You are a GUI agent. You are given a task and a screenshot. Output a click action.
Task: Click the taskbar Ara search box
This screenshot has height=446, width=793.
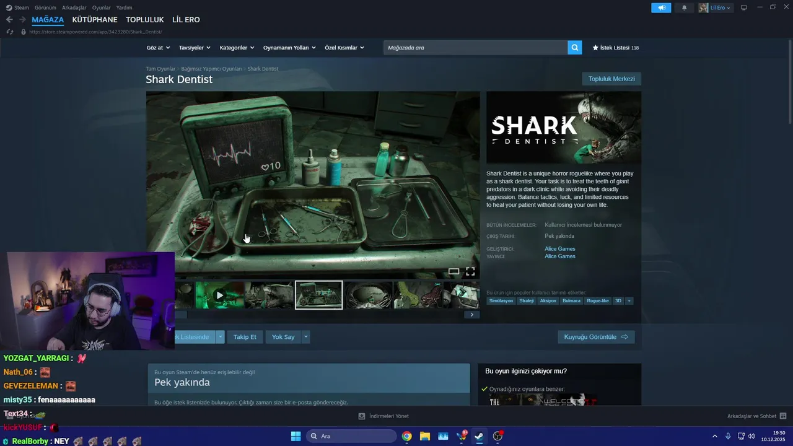click(351, 436)
